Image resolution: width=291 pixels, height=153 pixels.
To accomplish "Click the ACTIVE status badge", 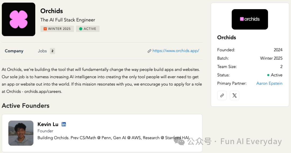I will [x=88, y=29].
